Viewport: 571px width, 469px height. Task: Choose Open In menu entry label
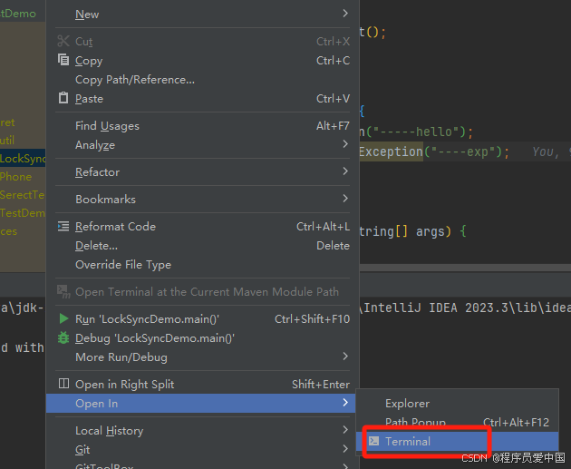click(x=96, y=404)
